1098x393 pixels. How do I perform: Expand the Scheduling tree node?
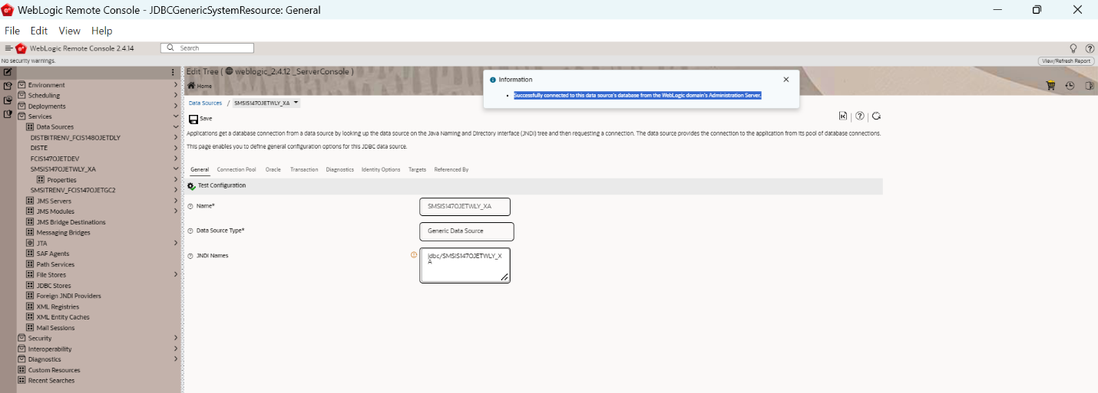[x=176, y=96]
